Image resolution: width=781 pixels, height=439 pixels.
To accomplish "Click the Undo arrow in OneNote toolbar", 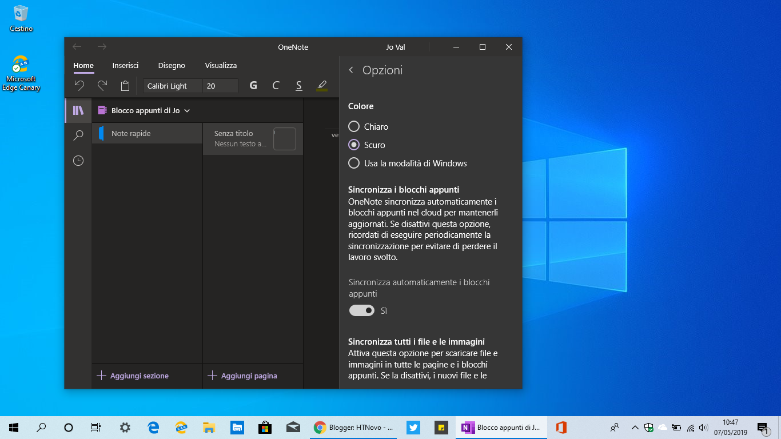I will pyautogui.click(x=79, y=86).
